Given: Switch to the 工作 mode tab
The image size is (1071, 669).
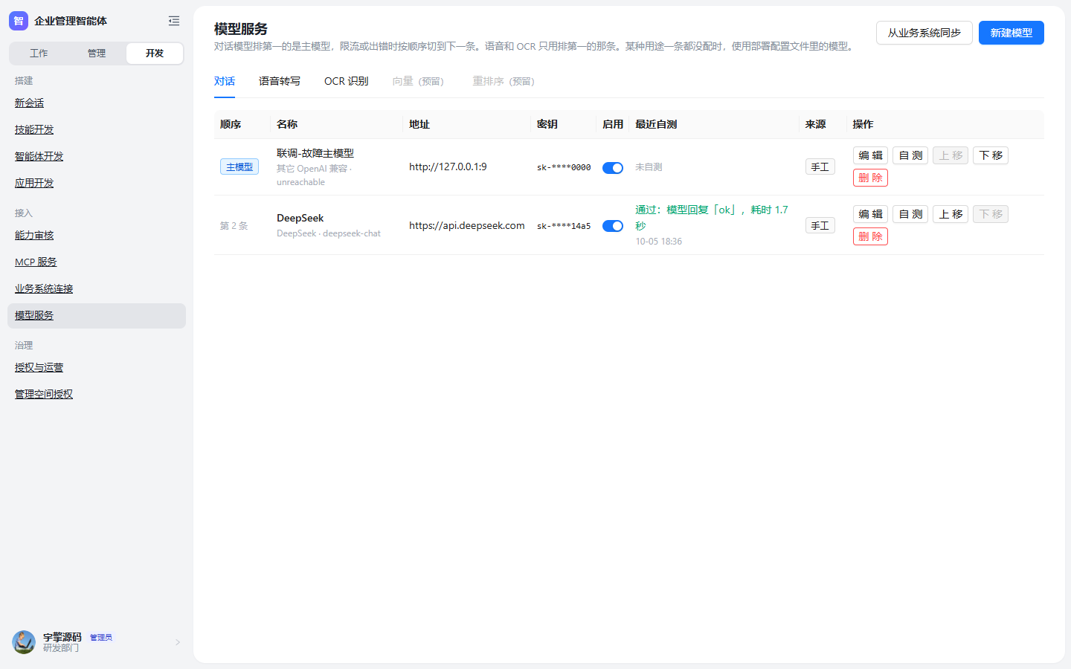Looking at the screenshot, I should click(x=39, y=54).
